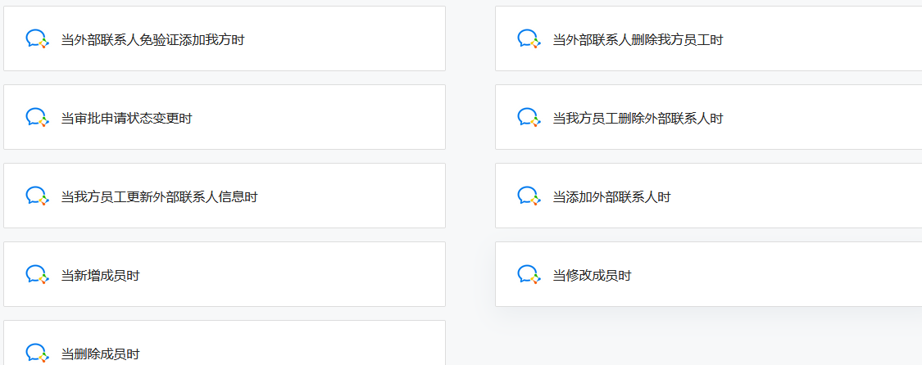922x365 pixels.
Task: Click the WeCom icon beside 当我方员工删除外部联系人时
Action: (x=529, y=118)
